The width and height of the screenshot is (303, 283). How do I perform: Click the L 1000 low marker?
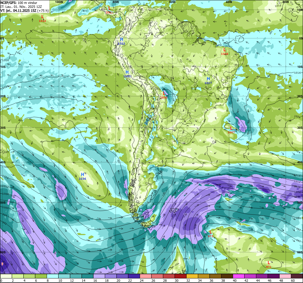click(164, 95)
